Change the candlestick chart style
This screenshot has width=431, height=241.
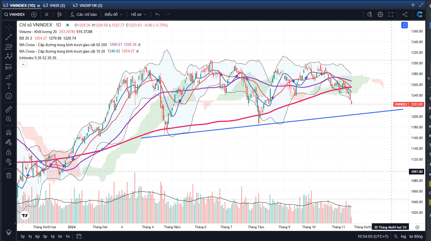(x=59, y=14)
